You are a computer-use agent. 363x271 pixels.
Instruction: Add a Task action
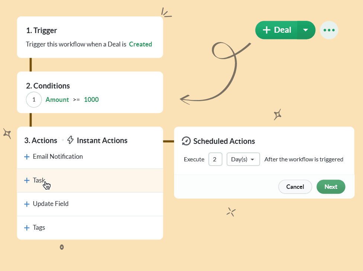point(90,181)
